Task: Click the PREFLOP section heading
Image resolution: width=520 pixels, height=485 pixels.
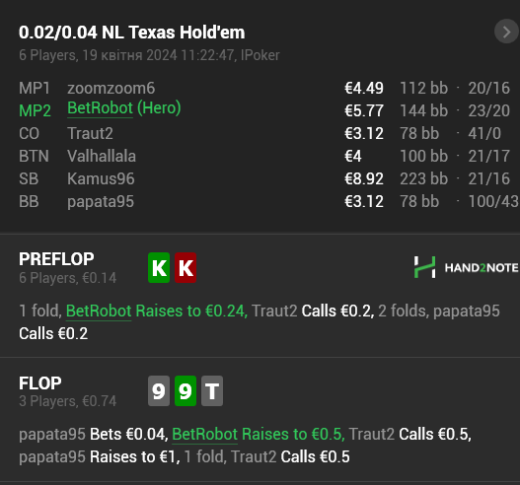Action: coord(56,259)
